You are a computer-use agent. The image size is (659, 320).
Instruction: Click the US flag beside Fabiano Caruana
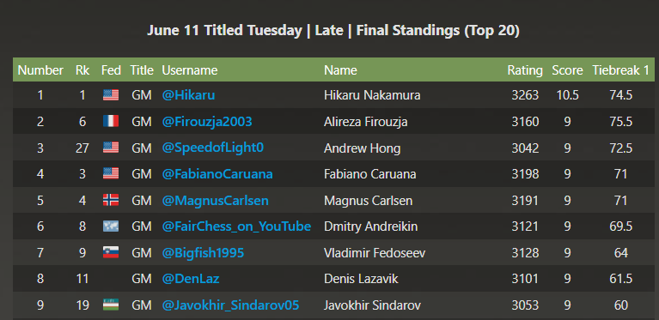(111, 173)
